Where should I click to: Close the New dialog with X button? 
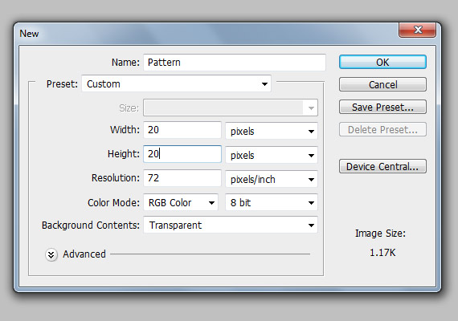(x=417, y=30)
